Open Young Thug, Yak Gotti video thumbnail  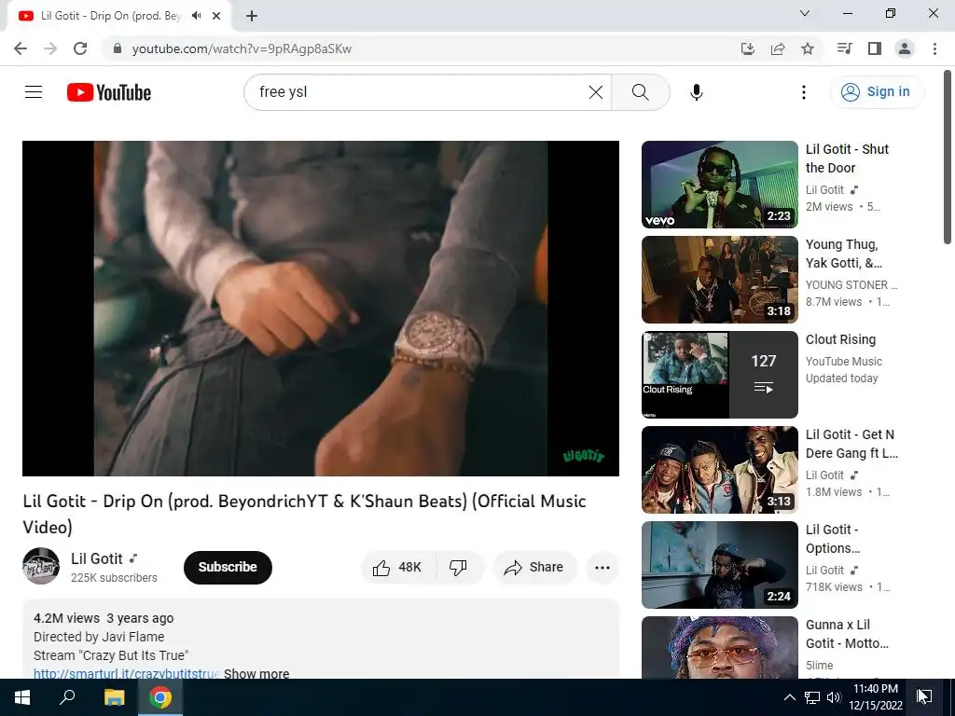click(x=719, y=280)
